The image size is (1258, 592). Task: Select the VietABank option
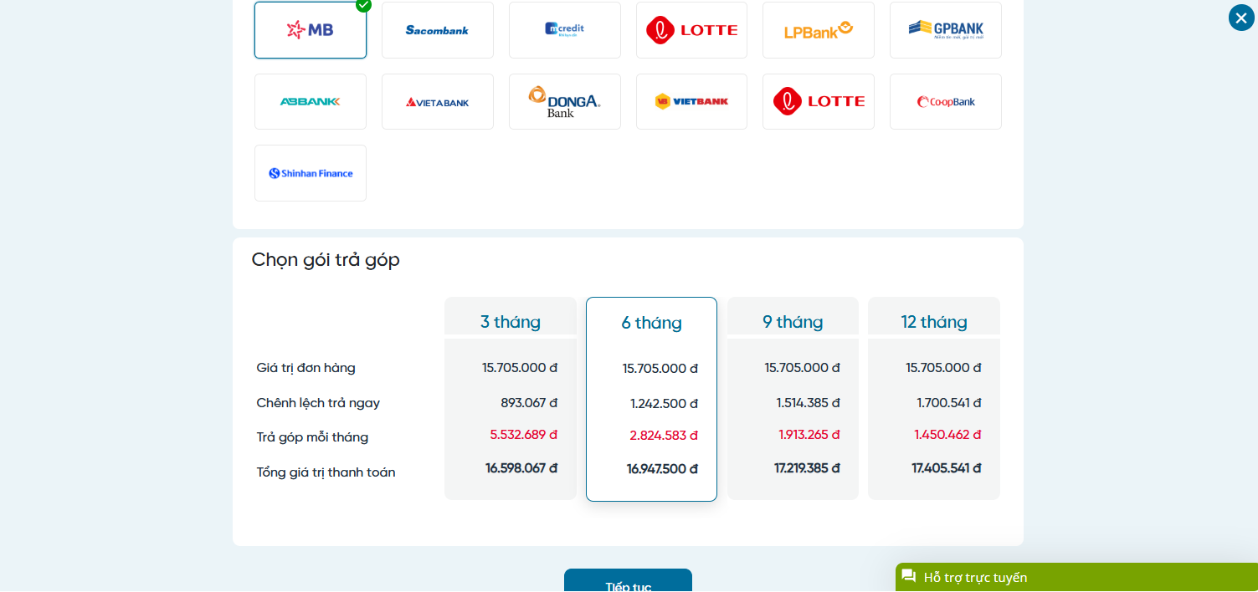coord(438,102)
